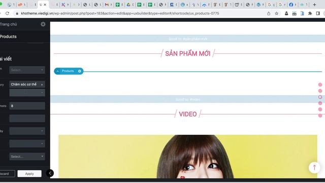Jump to fifth navigation dot

point(320,109)
